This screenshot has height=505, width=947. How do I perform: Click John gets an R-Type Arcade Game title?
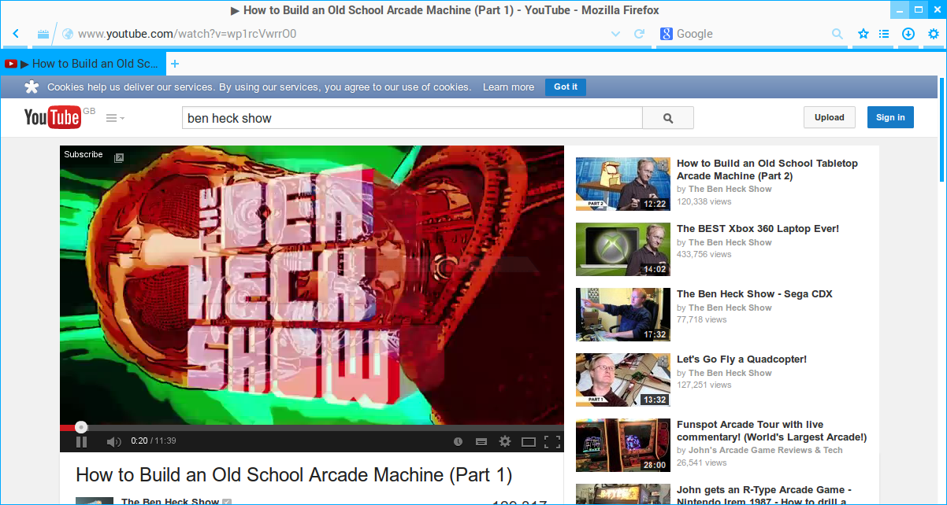[x=764, y=496]
